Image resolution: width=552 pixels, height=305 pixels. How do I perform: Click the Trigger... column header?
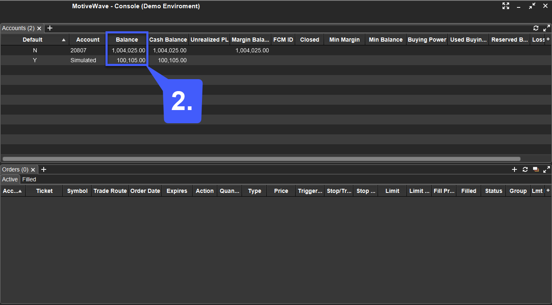[310, 191]
